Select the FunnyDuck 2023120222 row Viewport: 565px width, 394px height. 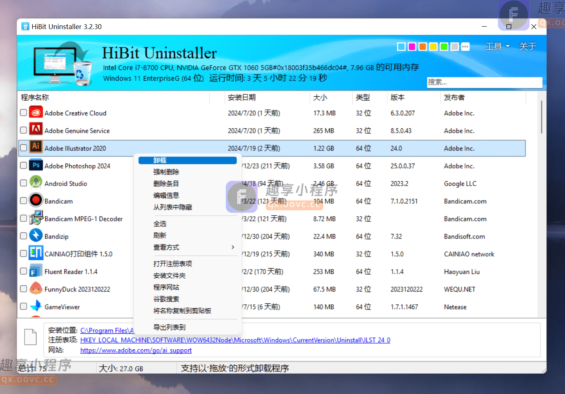point(272,289)
